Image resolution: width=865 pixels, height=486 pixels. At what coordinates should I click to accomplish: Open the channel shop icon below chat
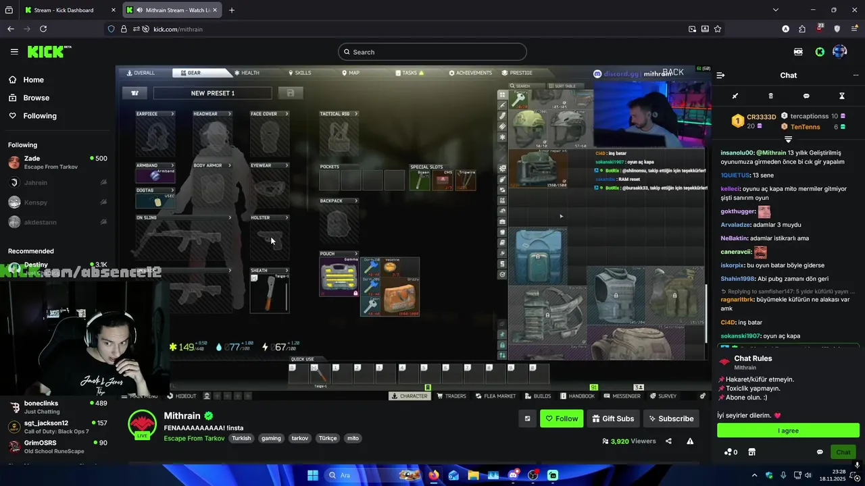751,452
